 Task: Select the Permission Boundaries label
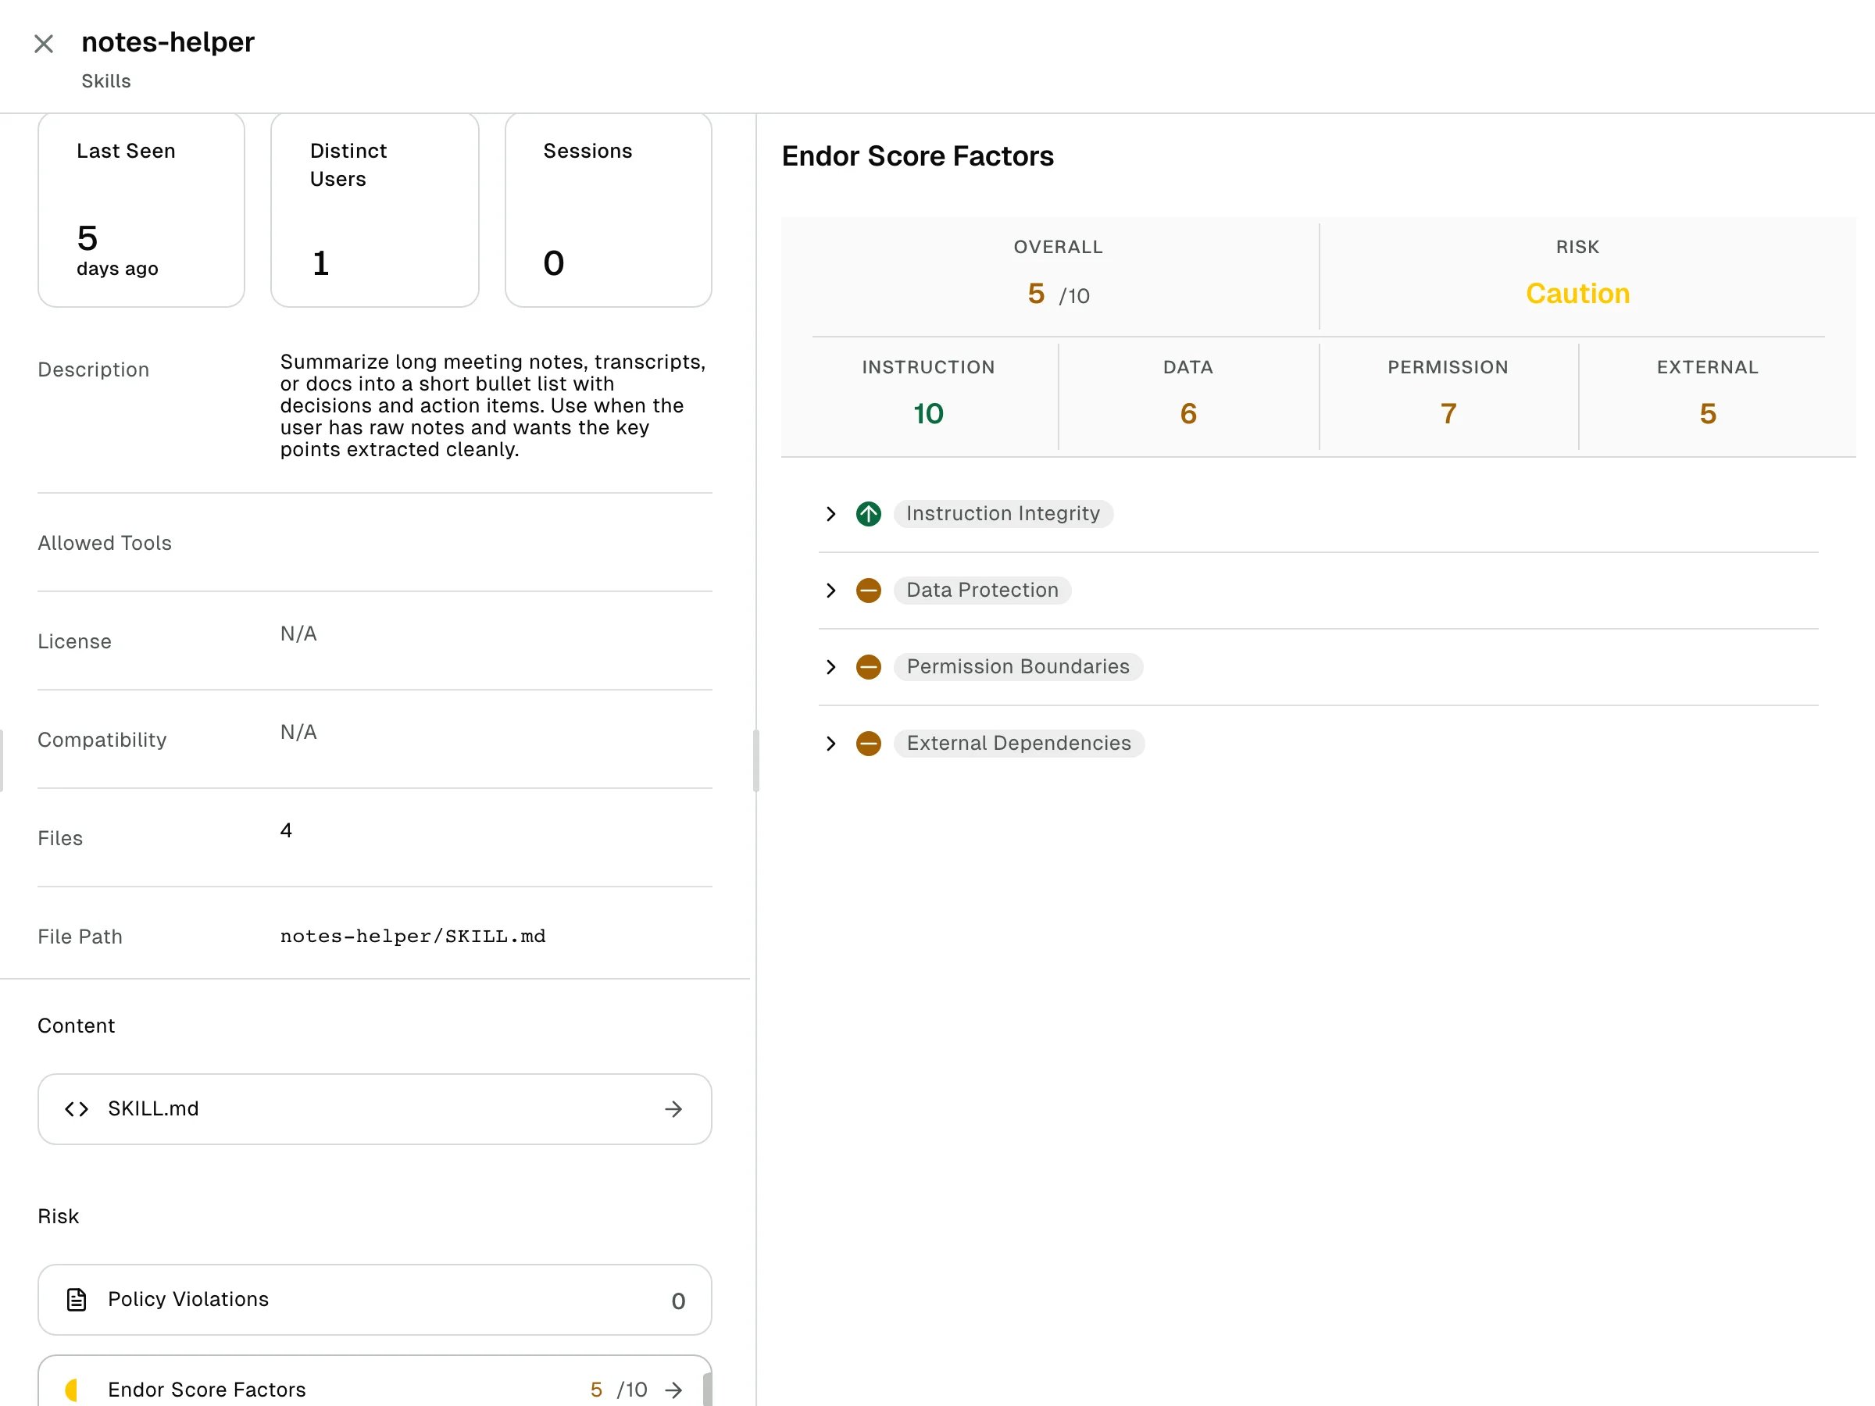coord(1018,667)
